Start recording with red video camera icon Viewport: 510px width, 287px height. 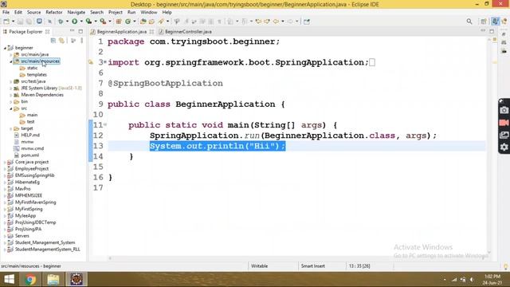pos(504,123)
